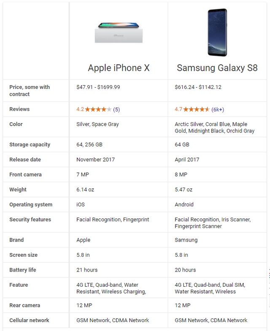Select the Price, some with contract row label

coord(30,91)
